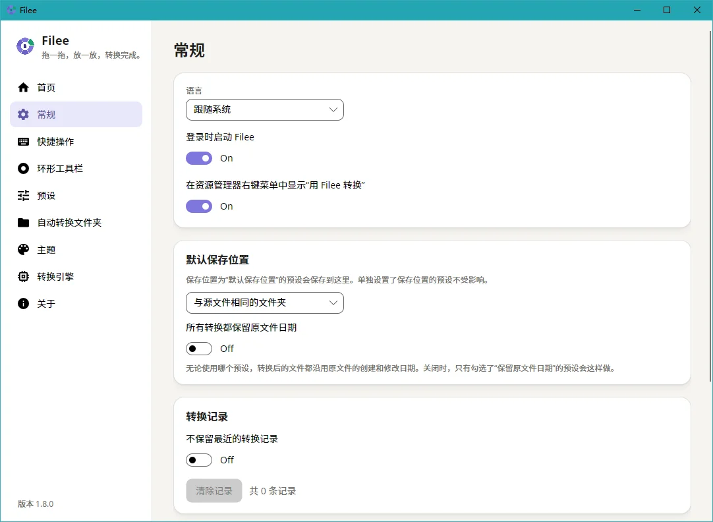Image resolution: width=713 pixels, height=522 pixels.
Task: Maximize the Filee window
Action: [x=667, y=10]
